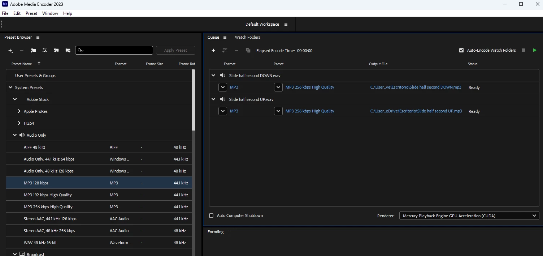Open the Edit menu
Screen dimensions: 543x256
[x=17, y=13]
